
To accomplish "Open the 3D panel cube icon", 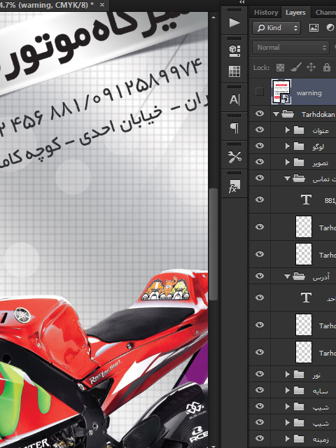I will pyautogui.click(x=234, y=51).
